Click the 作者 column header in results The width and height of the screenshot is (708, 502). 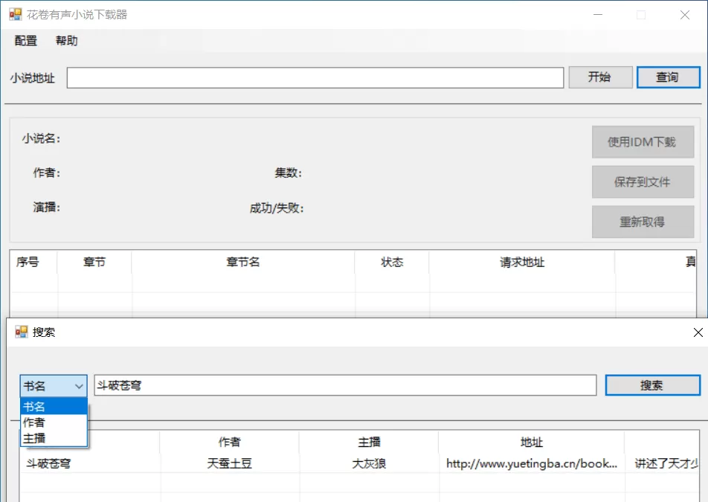(x=229, y=442)
